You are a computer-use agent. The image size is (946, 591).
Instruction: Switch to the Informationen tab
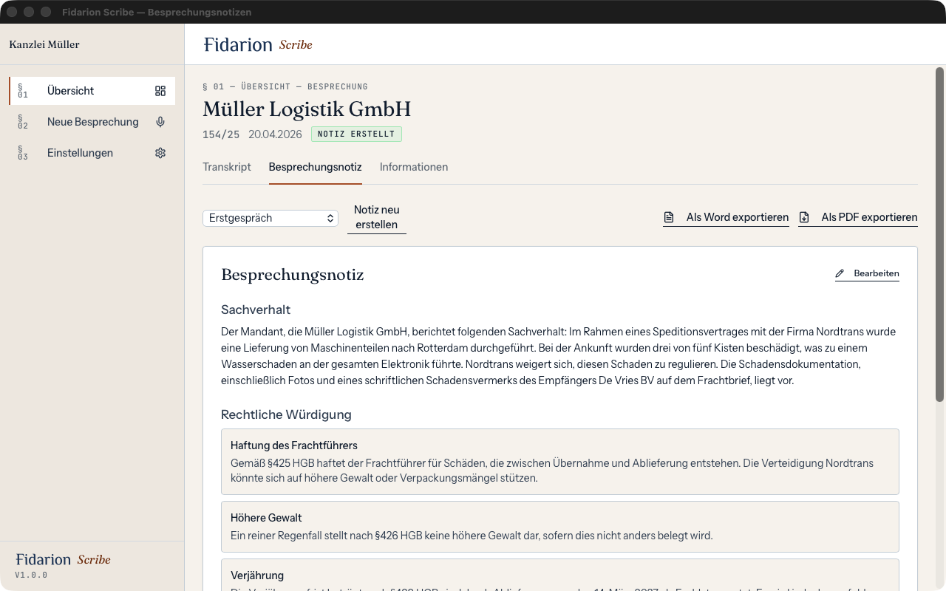pos(414,167)
